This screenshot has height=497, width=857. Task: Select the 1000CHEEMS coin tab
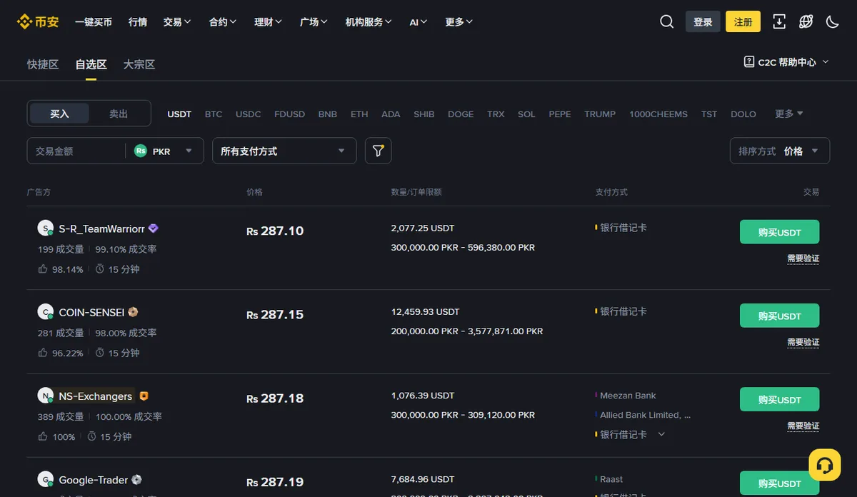coord(658,114)
